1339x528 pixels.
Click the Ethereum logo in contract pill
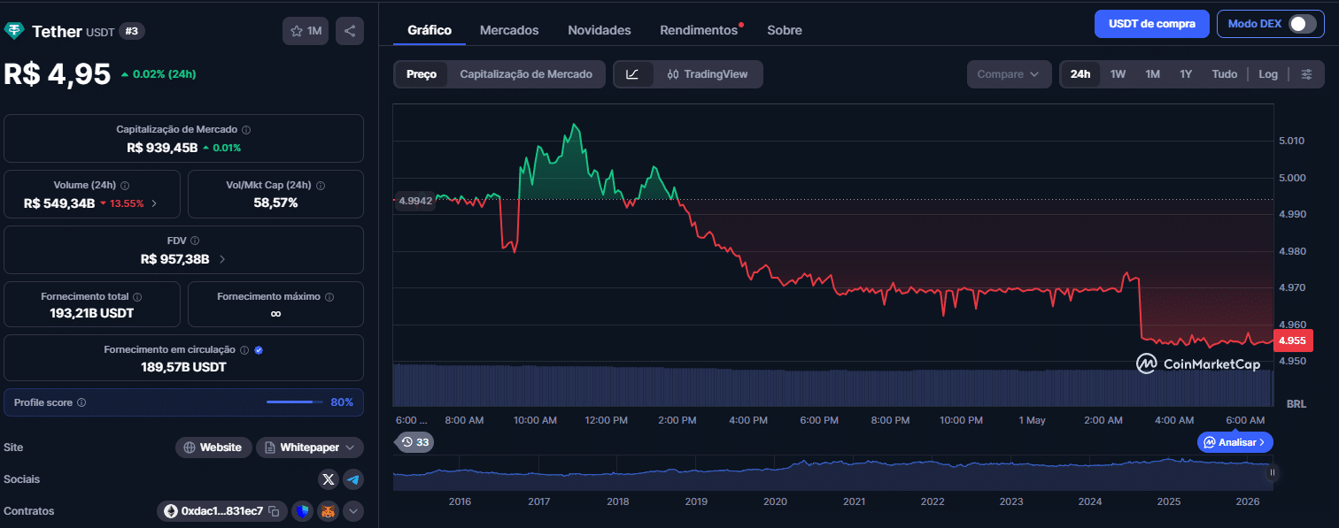(170, 511)
